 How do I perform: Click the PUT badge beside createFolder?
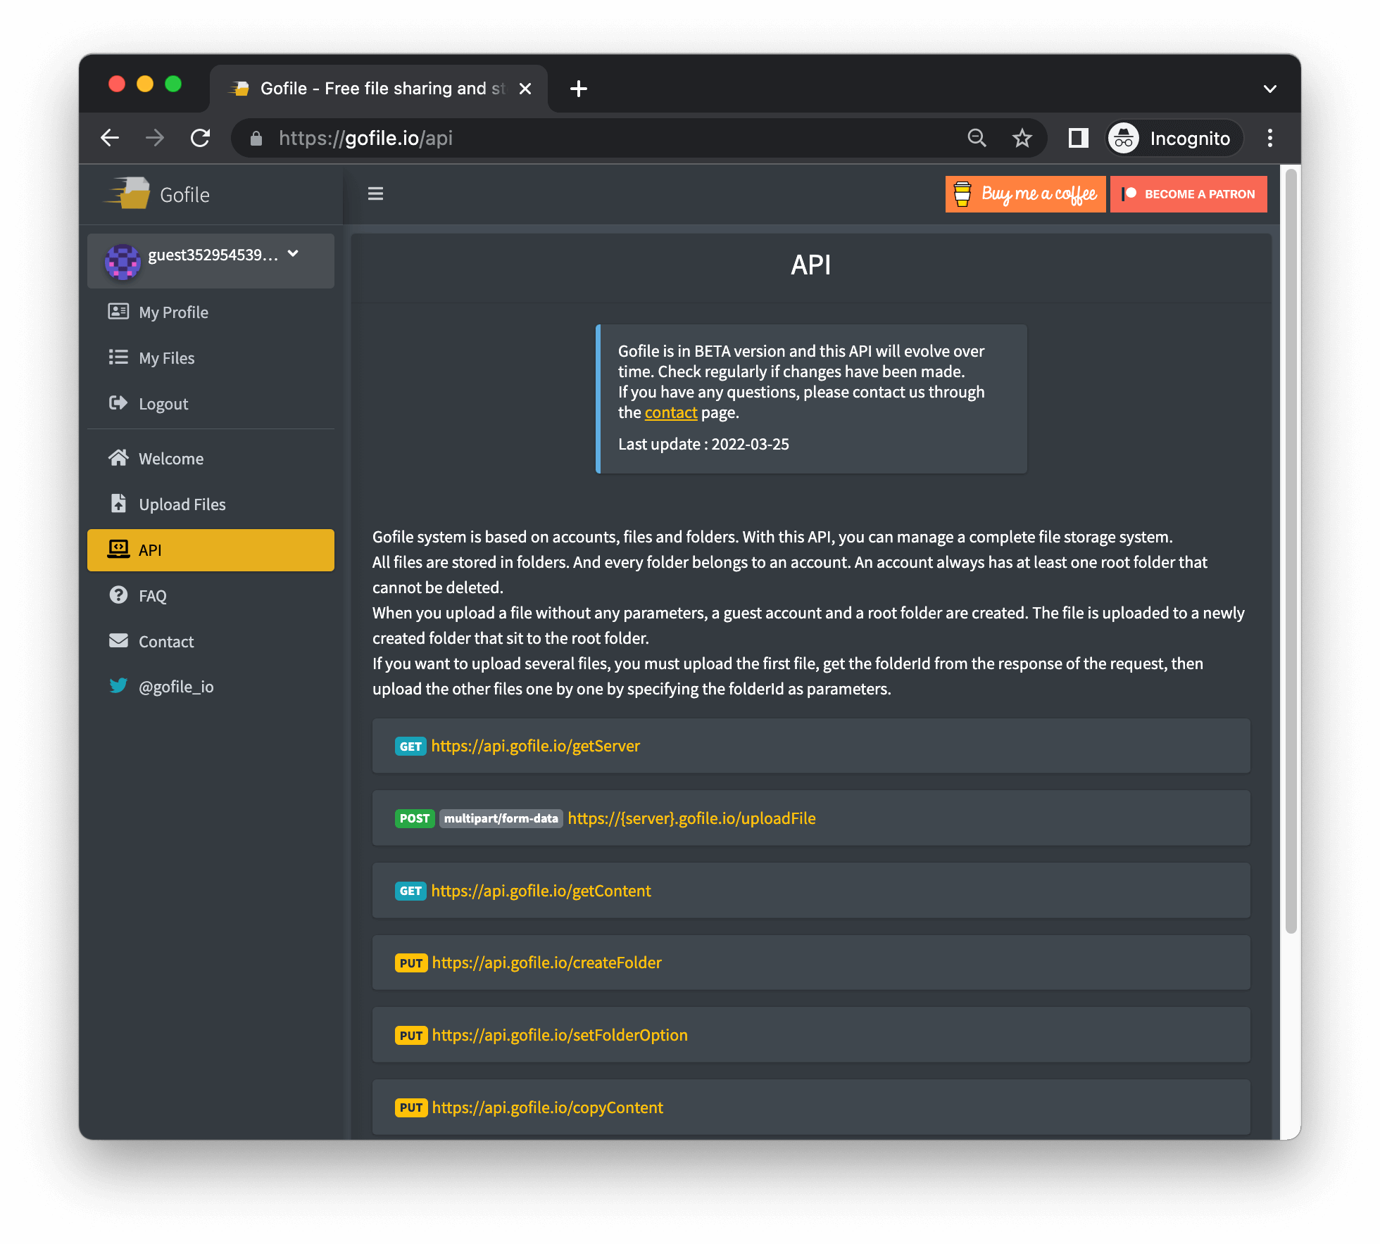pyautogui.click(x=411, y=963)
